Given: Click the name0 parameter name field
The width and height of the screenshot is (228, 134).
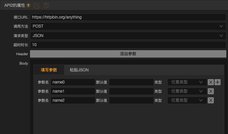Looking at the screenshot, I should point(73,82).
